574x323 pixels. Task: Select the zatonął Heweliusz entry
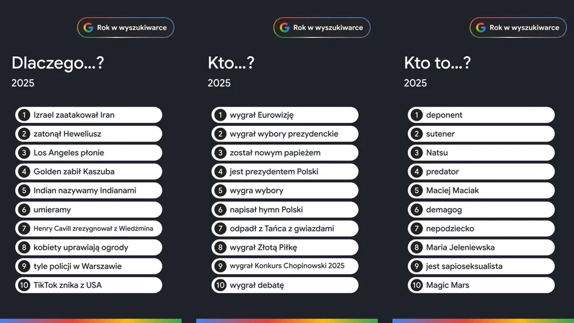tap(89, 134)
